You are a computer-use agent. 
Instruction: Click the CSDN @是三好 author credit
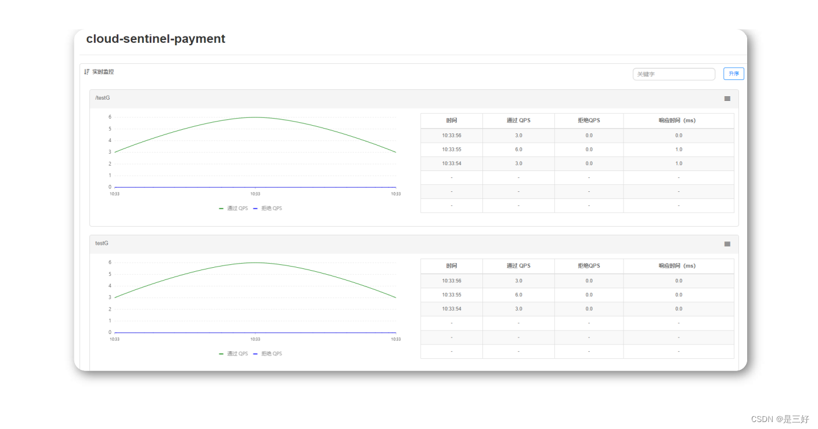780,419
